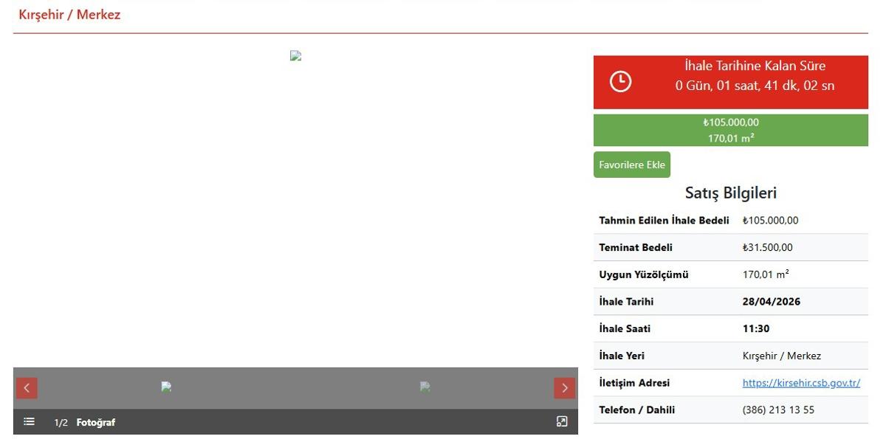
Task: Click the broken main photo placeholder
Action: tap(295, 56)
